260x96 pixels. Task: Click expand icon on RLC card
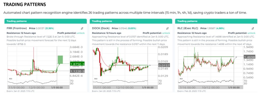[253, 28]
